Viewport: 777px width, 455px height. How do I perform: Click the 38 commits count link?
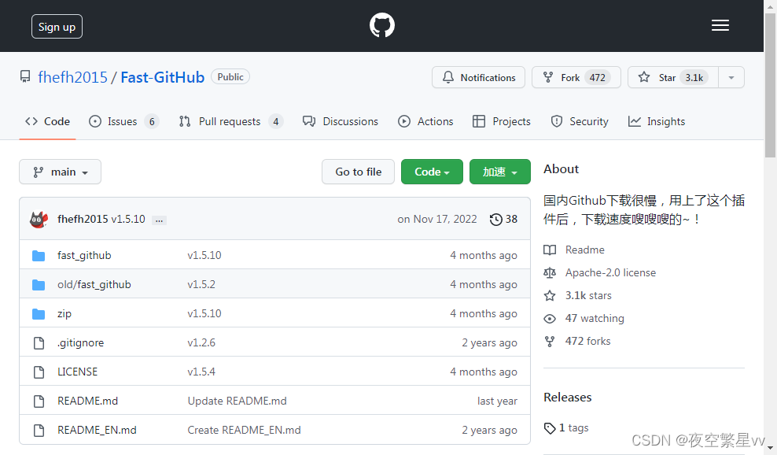coord(511,220)
